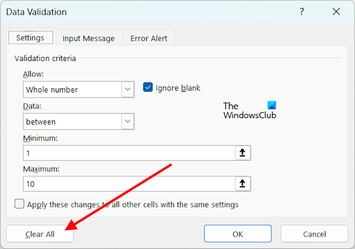This screenshot has height=249, width=355.
Task: Focus the Maximum value input field
Action: (127, 184)
